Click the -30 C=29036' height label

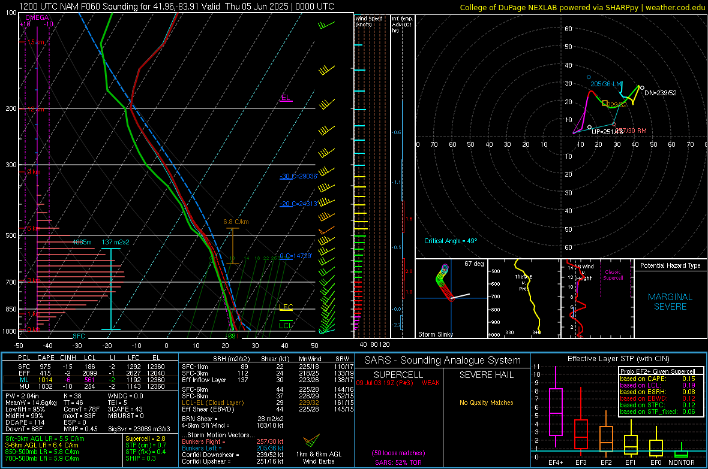pos(298,176)
